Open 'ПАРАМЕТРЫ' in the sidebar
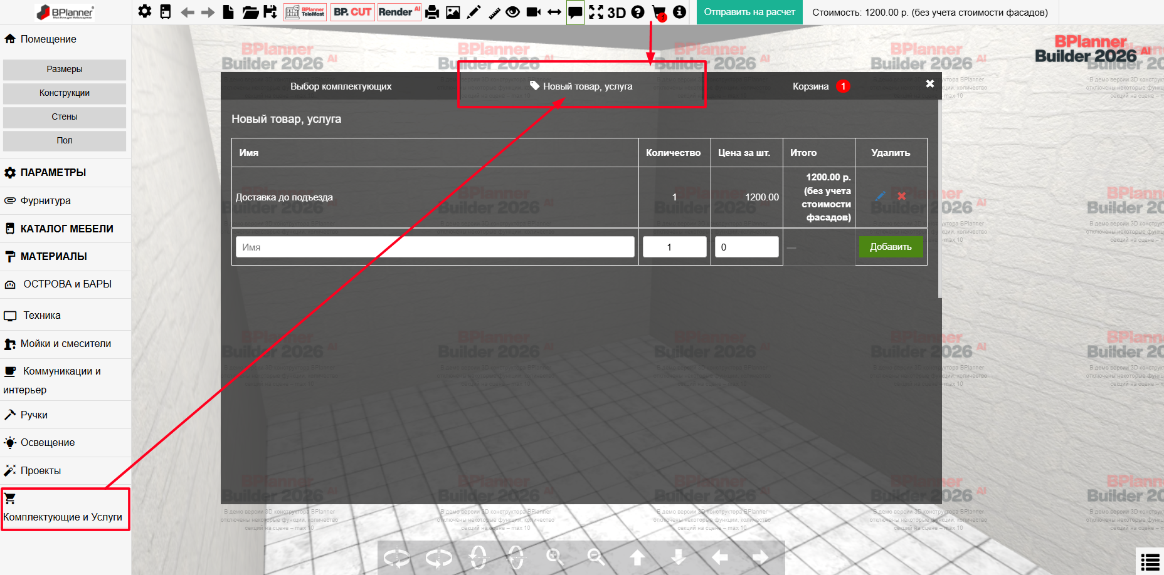The width and height of the screenshot is (1164, 575). pos(65,173)
